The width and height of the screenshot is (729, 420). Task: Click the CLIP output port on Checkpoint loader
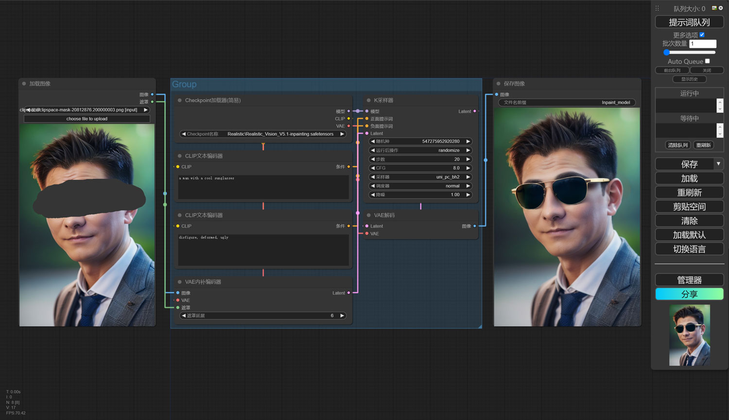pyautogui.click(x=348, y=119)
